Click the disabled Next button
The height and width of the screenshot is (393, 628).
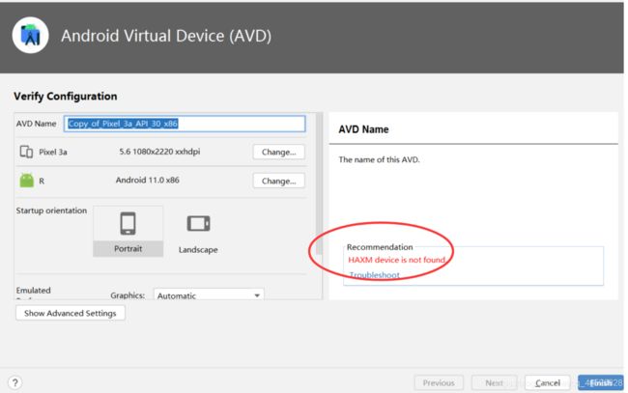494,383
